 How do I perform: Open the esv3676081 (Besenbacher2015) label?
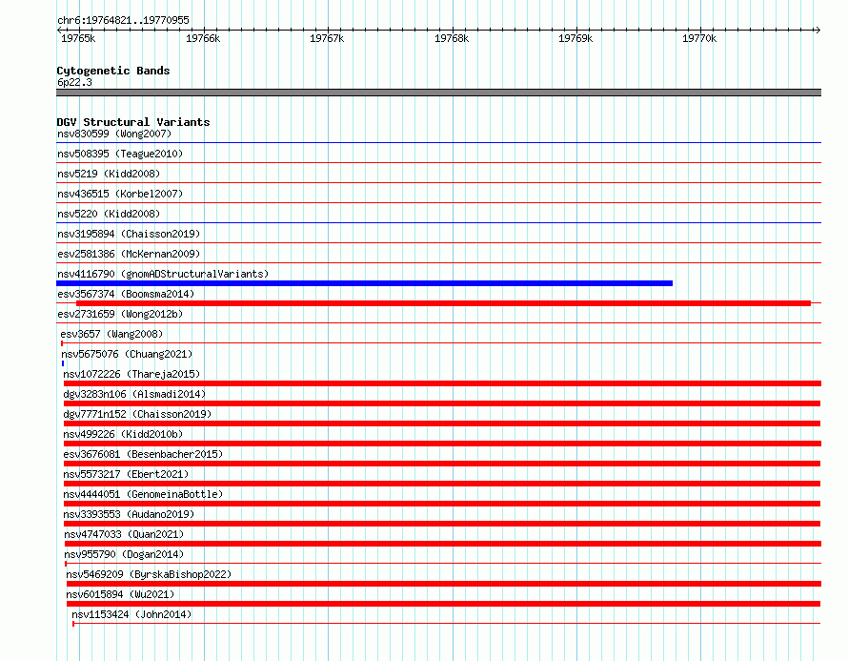click(x=143, y=454)
